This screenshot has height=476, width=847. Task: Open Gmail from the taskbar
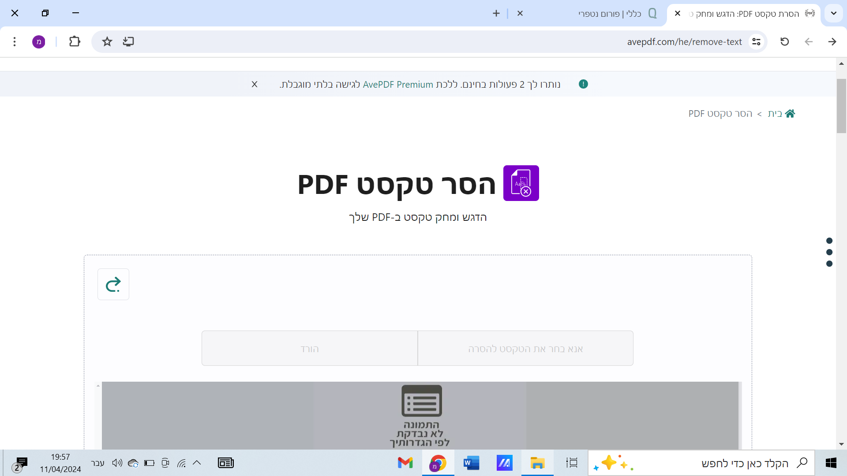[x=405, y=463]
